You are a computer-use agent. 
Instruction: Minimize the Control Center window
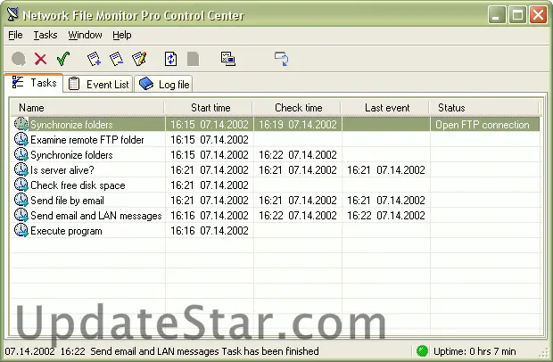497,15
